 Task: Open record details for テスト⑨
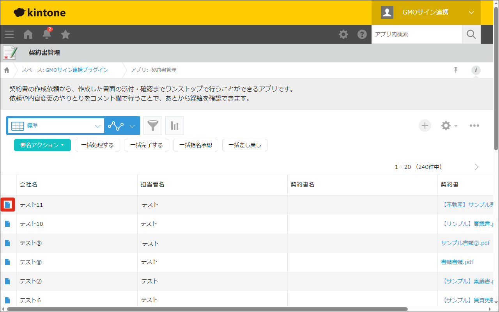coord(7,243)
